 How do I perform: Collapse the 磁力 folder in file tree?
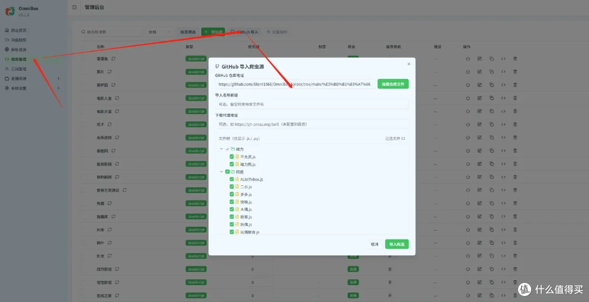coord(221,149)
